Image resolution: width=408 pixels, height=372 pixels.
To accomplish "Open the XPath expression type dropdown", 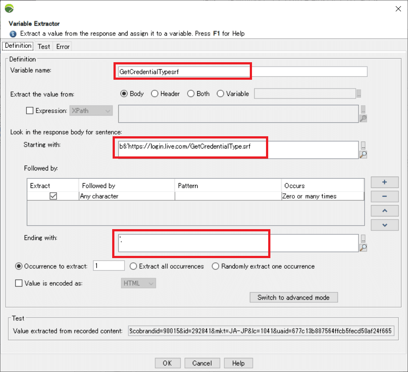I will [91, 110].
